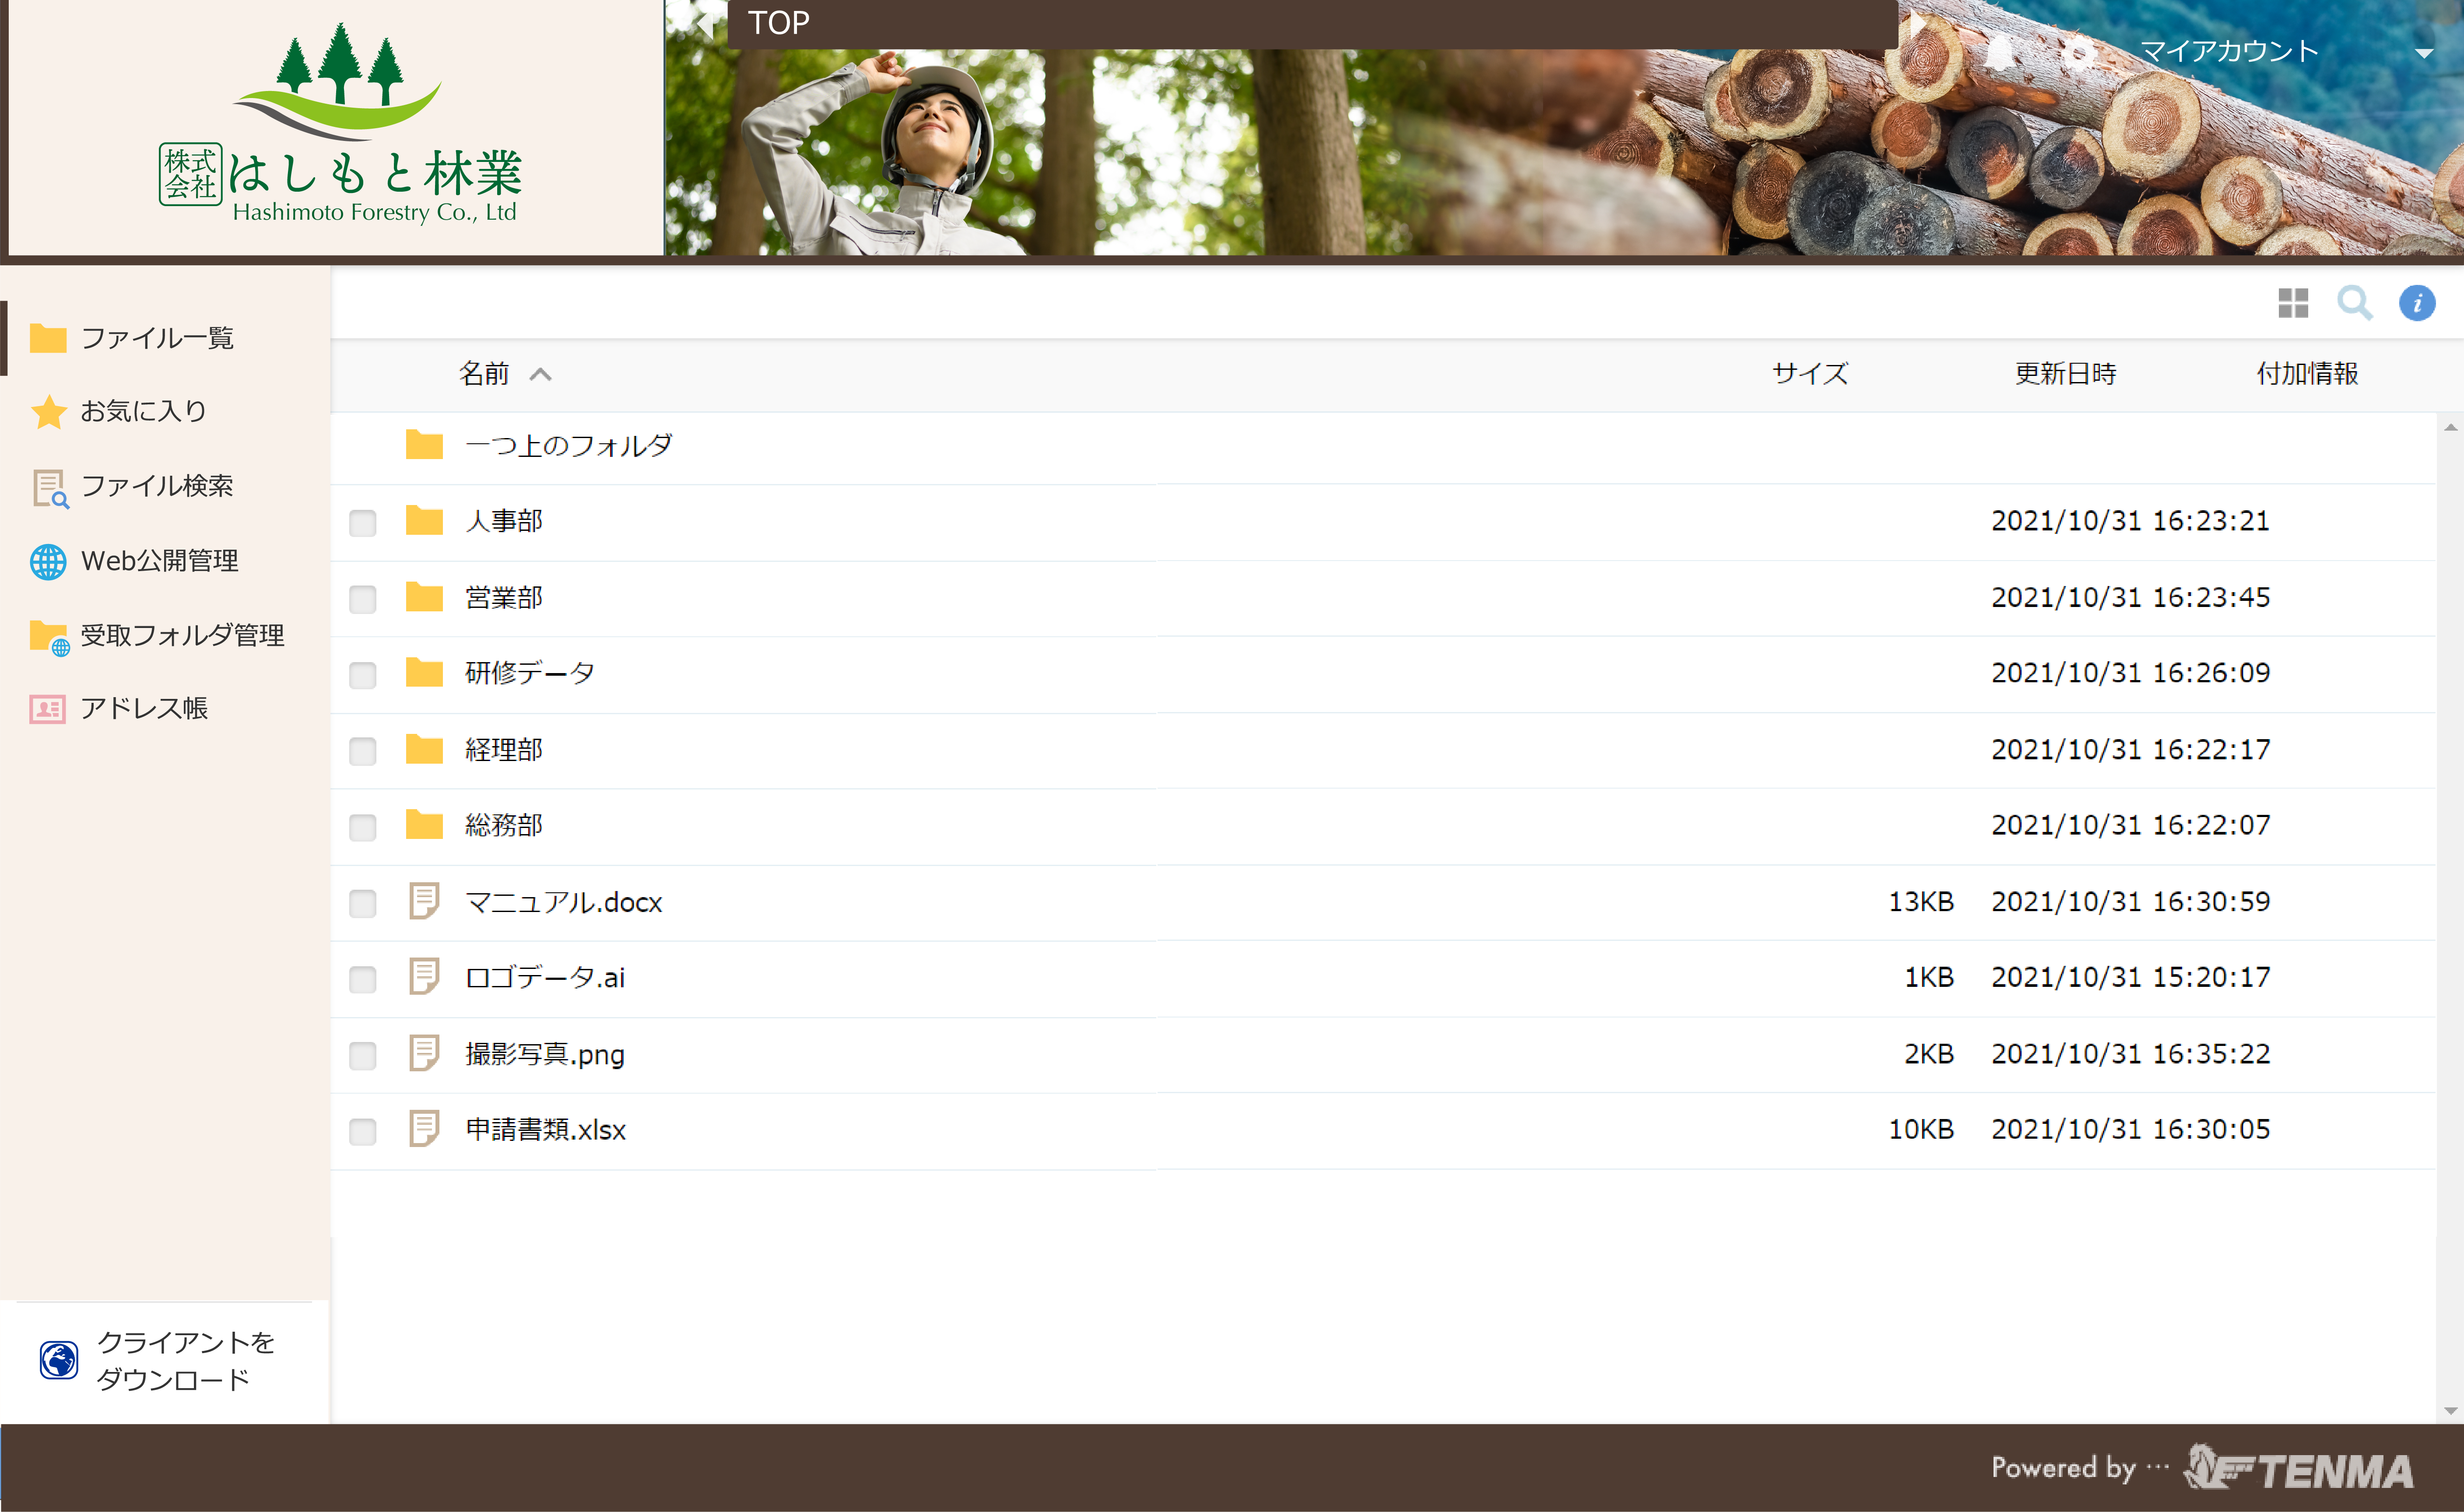Screen dimensions: 2464x1512
Task: Click the address card icon beside アドレス帳
Action: click(48, 709)
